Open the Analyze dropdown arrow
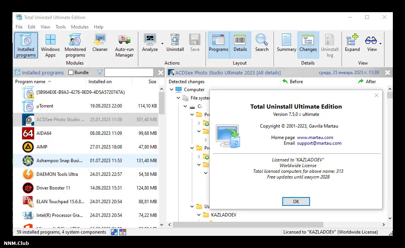Viewport: 405px width, 248px height. pos(163,43)
